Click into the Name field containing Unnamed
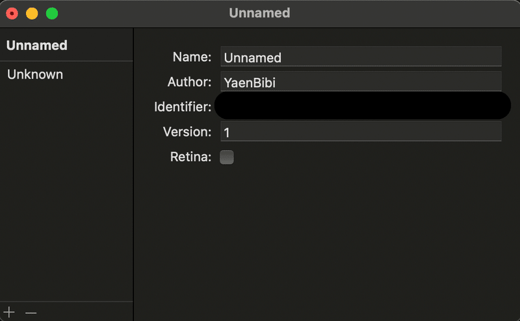The height and width of the screenshot is (321, 520). click(x=361, y=57)
